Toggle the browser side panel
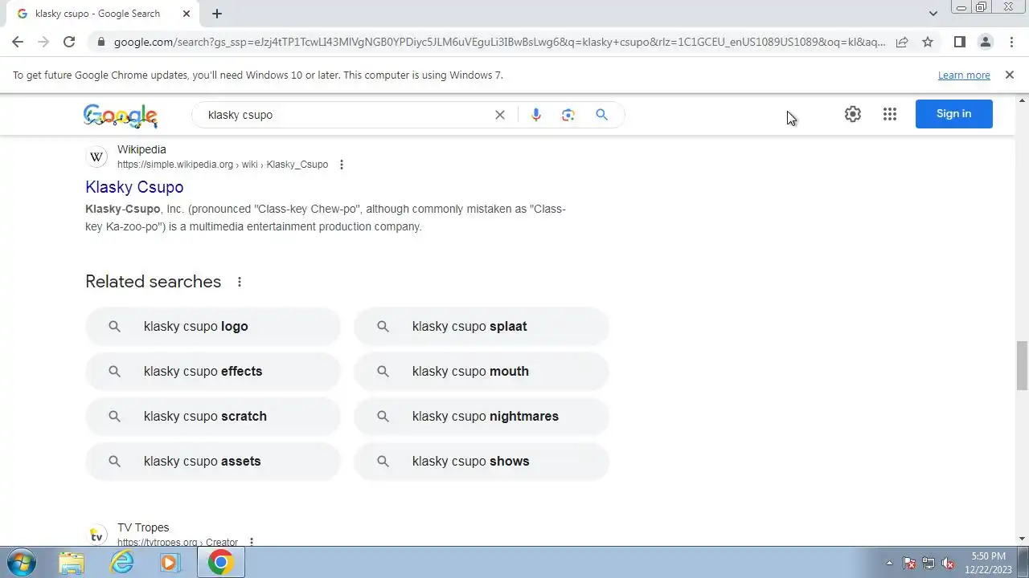The height and width of the screenshot is (578, 1029). click(959, 42)
